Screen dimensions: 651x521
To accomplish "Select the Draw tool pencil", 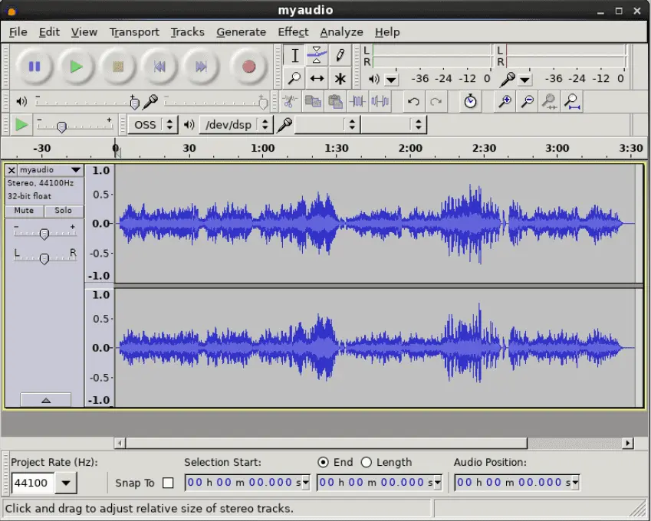I will [340, 55].
